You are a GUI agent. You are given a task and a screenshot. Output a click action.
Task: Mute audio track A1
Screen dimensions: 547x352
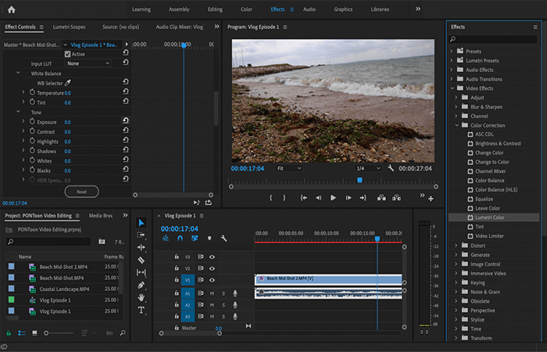(212, 293)
